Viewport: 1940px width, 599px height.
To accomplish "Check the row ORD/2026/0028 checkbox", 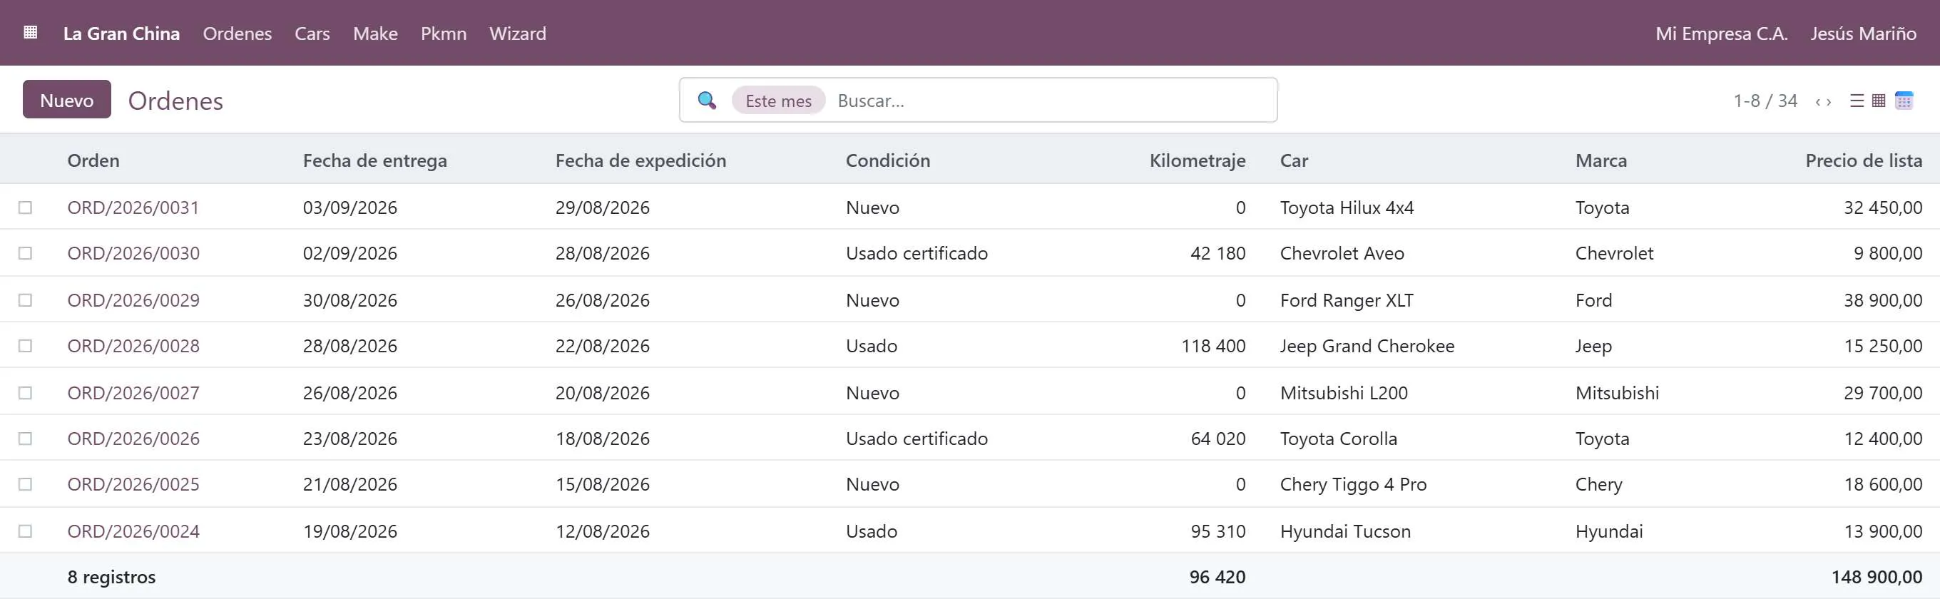I will point(26,345).
